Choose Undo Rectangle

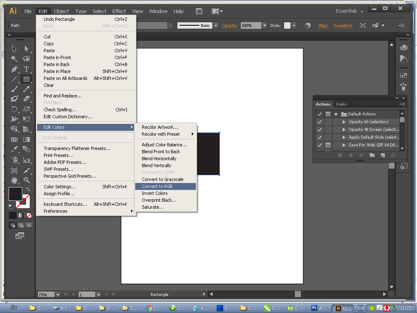(86, 19)
